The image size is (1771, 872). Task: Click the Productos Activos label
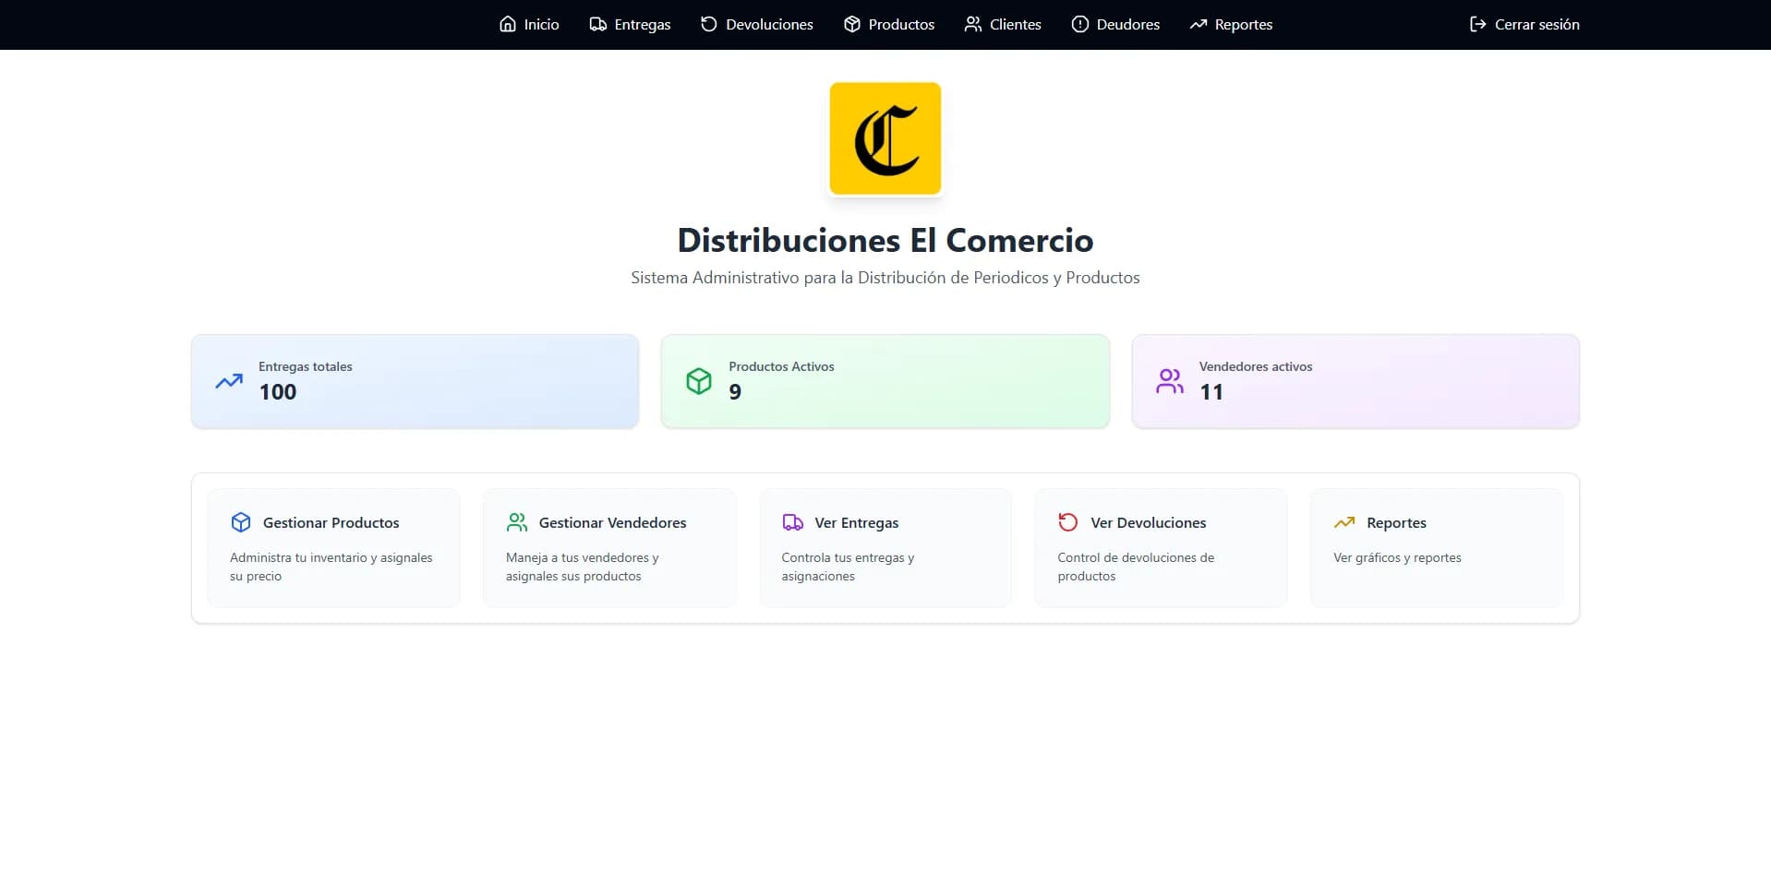pyautogui.click(x=781, y=366)
